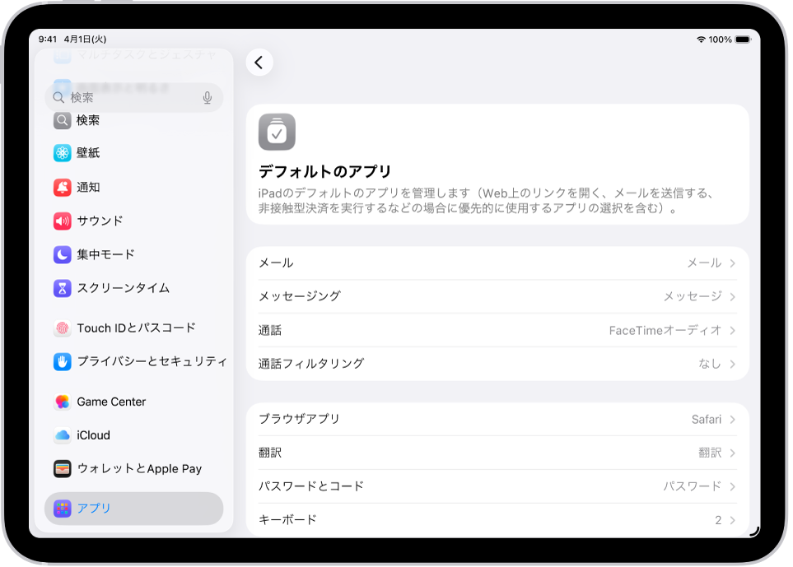
Task: Open the ウォレットとApple Pay icon
Action: click(x=63, y=468)
